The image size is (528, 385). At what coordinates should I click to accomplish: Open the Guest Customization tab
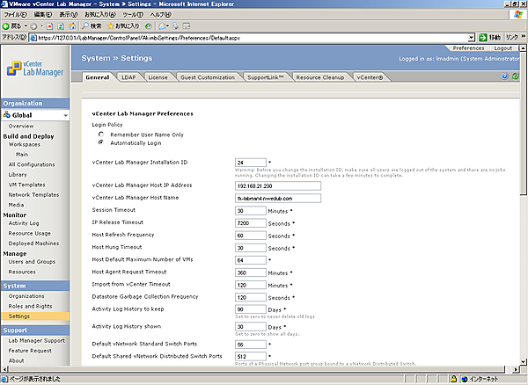pyautogui.click(x=208, y=77)
